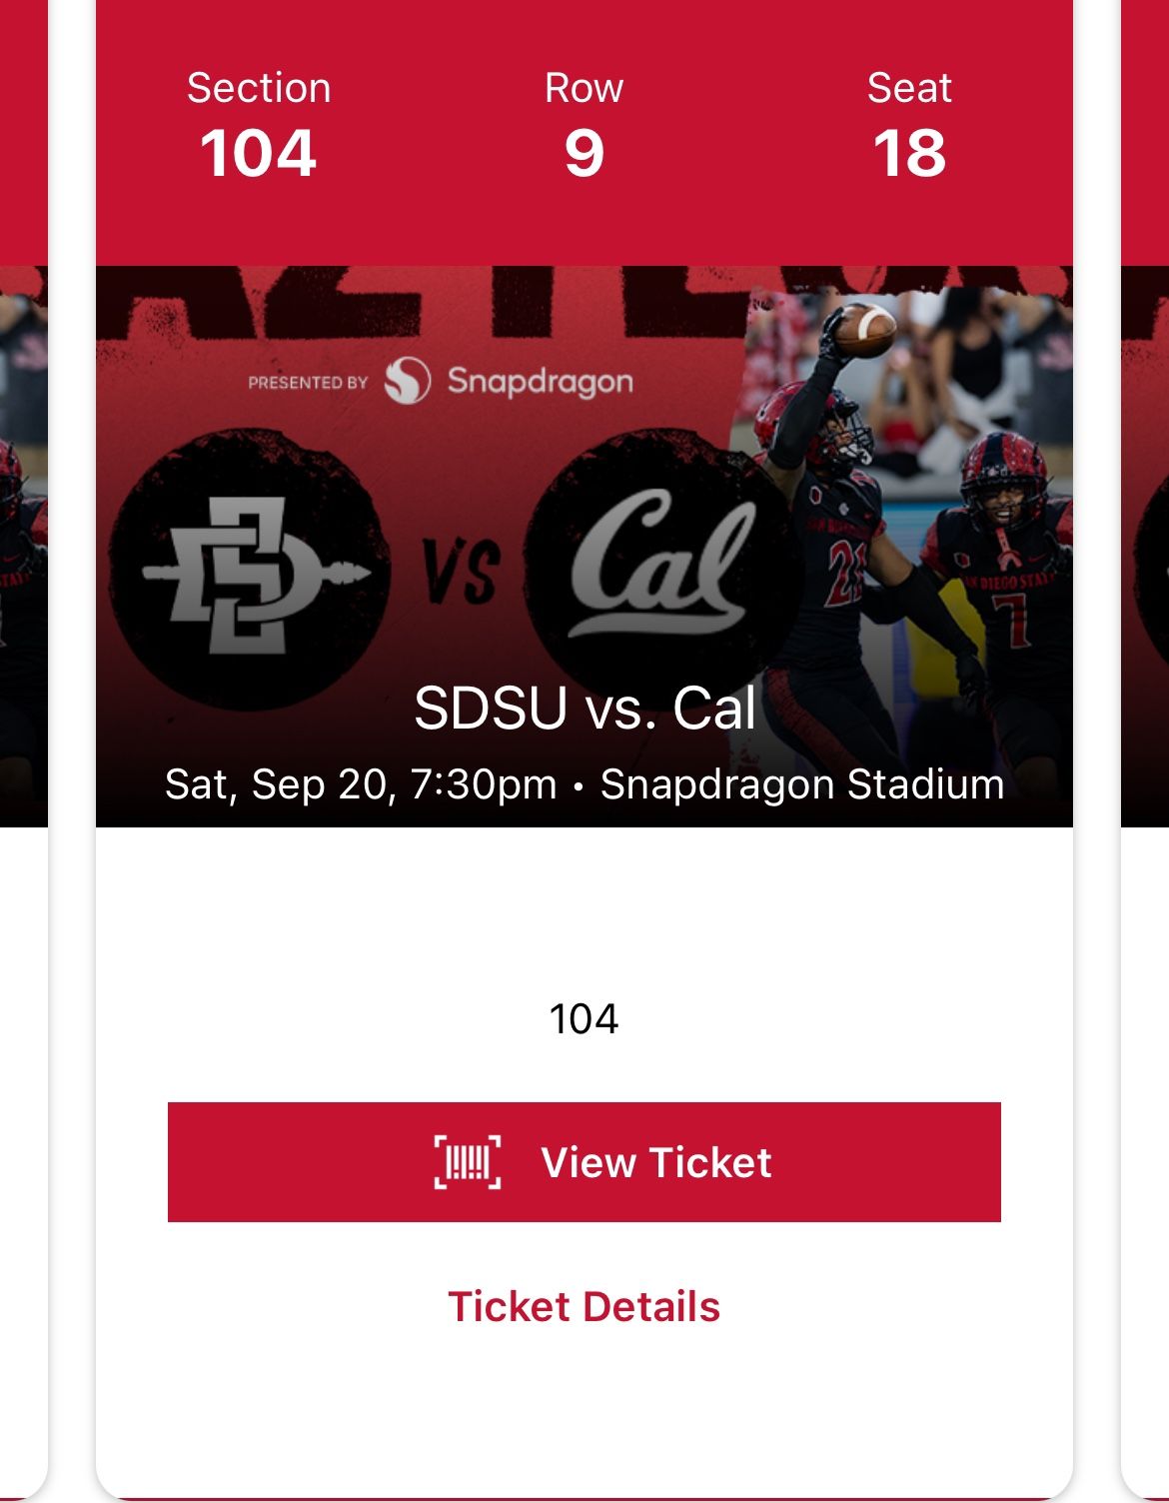Tap the Cal script logo

pos(661,565)
